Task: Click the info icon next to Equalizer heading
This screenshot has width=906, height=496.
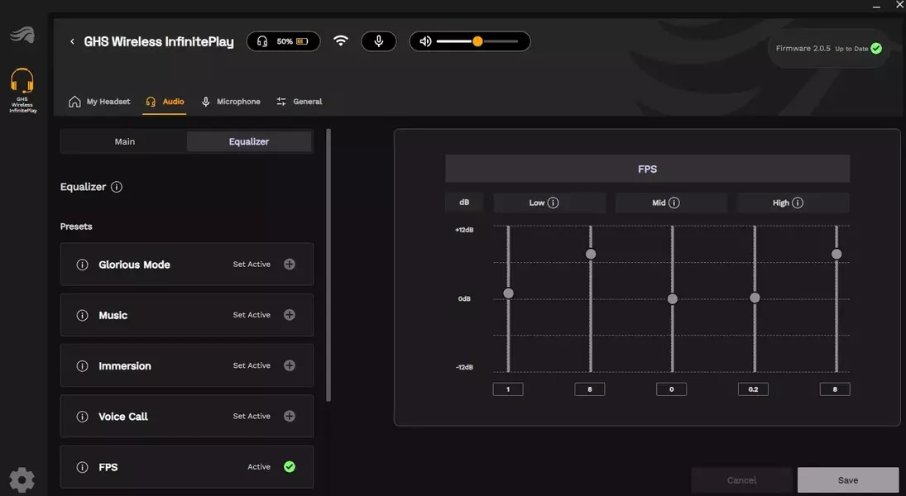Action: 117,187
